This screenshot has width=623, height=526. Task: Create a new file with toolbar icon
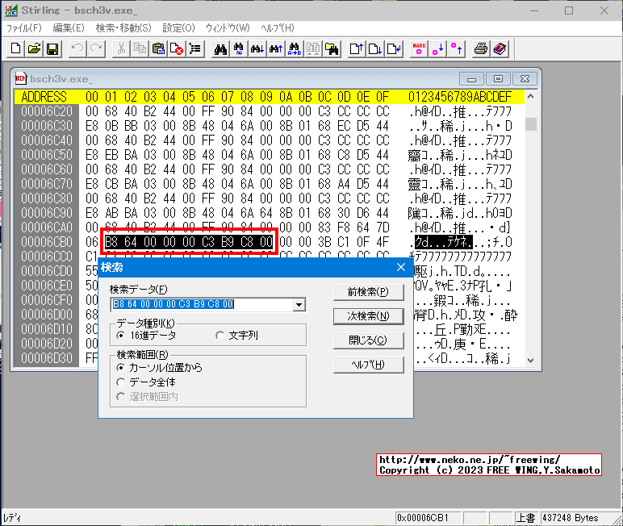16,49
